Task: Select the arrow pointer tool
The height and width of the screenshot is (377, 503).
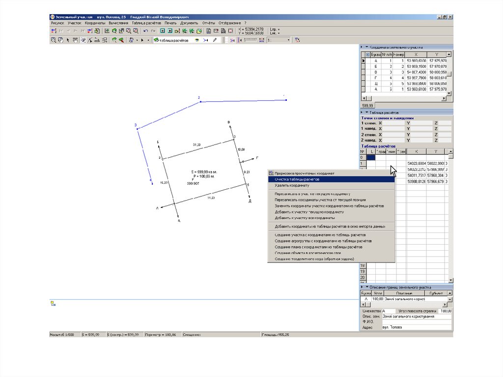Action: (68, 40)
